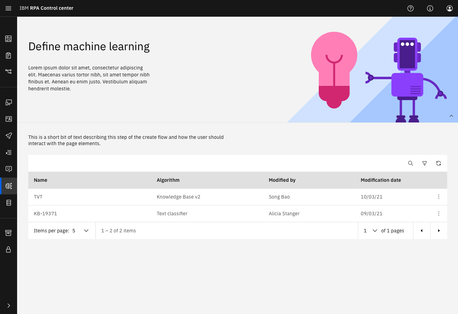Open the workflow nodes icon in sidebar
The image size is (458, 314).
(8, 71)
